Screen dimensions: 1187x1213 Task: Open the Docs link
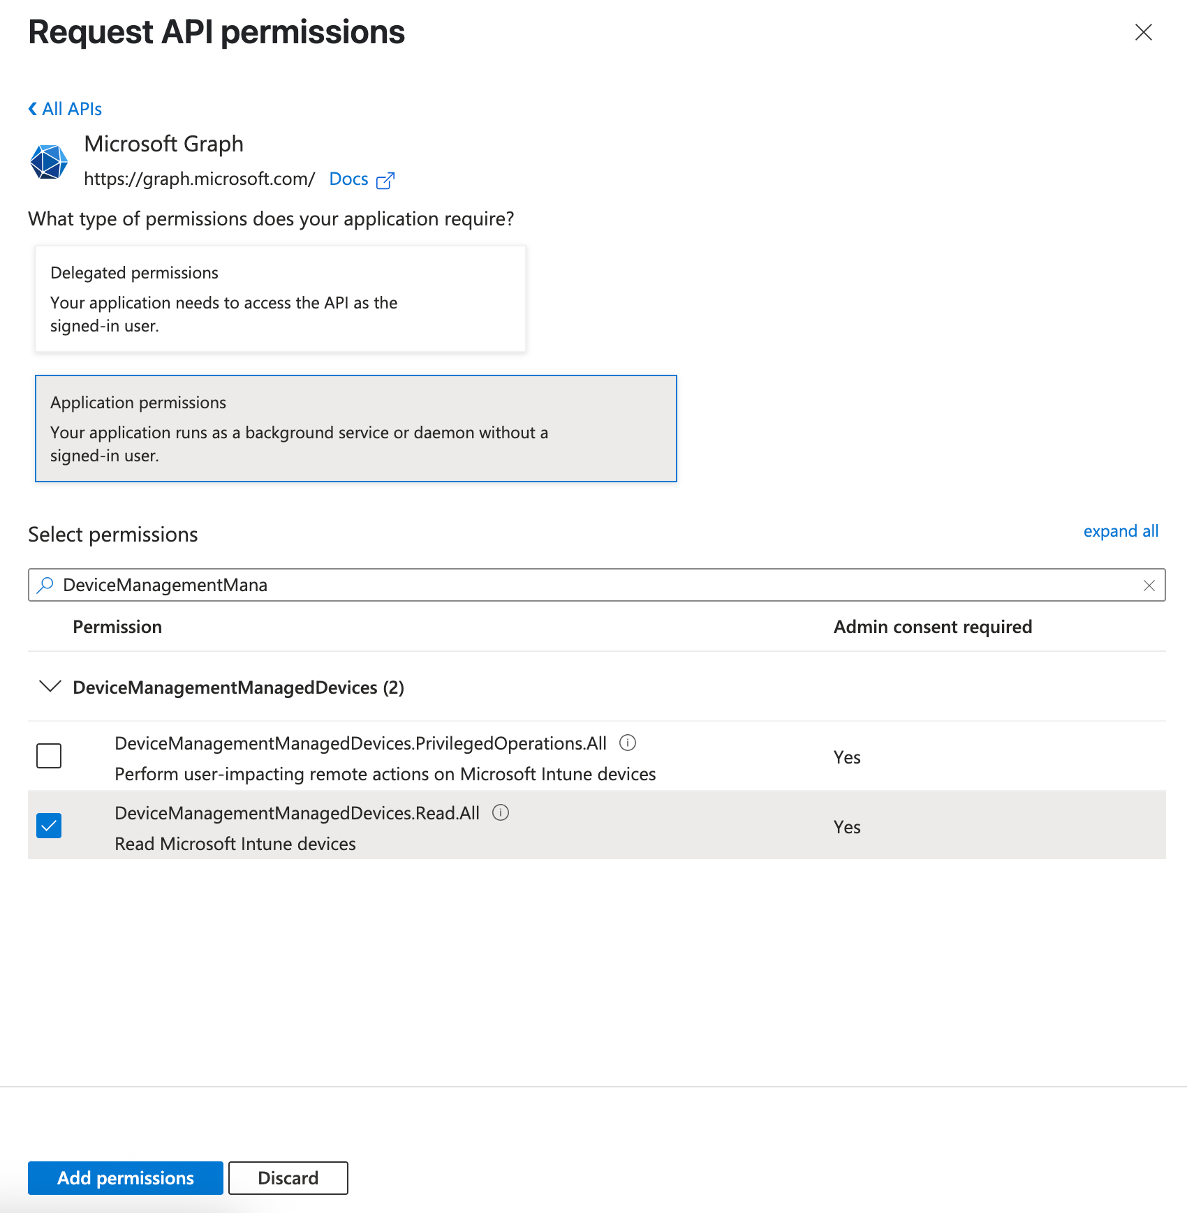(x=348, y=179)
